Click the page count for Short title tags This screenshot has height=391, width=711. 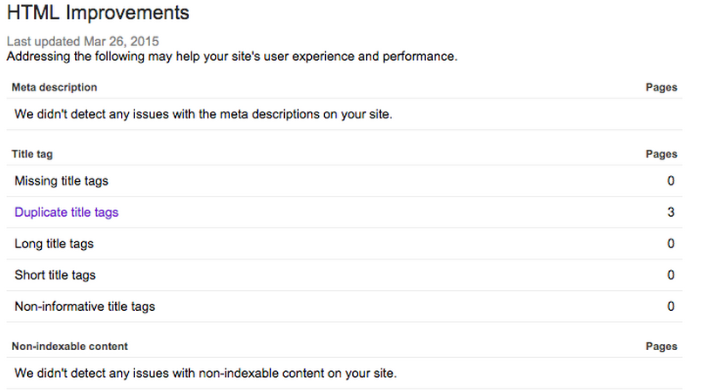point(671,275)
